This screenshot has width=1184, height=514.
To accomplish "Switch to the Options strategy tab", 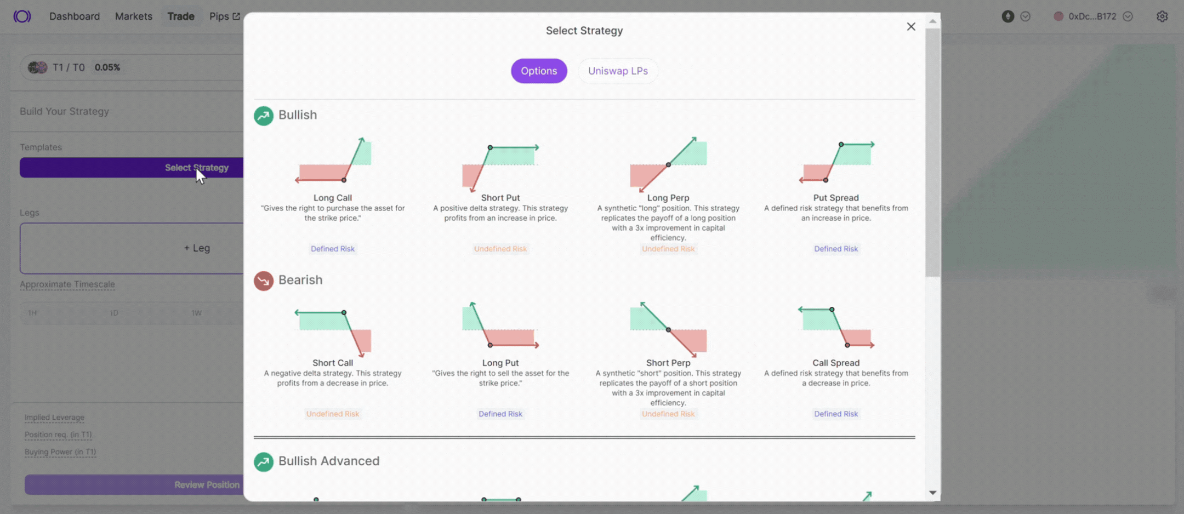I will click(539, 71).
